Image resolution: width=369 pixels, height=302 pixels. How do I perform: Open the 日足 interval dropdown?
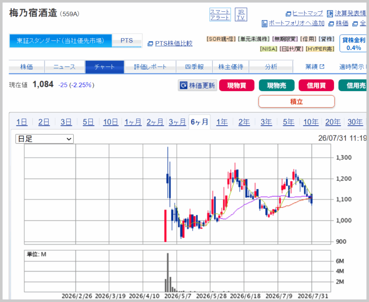point(44,139)
